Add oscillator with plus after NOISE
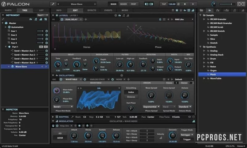The height and width of the screenshot is (148, 247). (128, 80)
